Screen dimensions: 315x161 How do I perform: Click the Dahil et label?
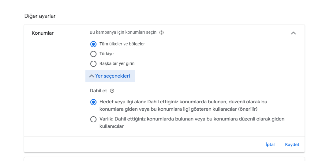coord(99,91)
